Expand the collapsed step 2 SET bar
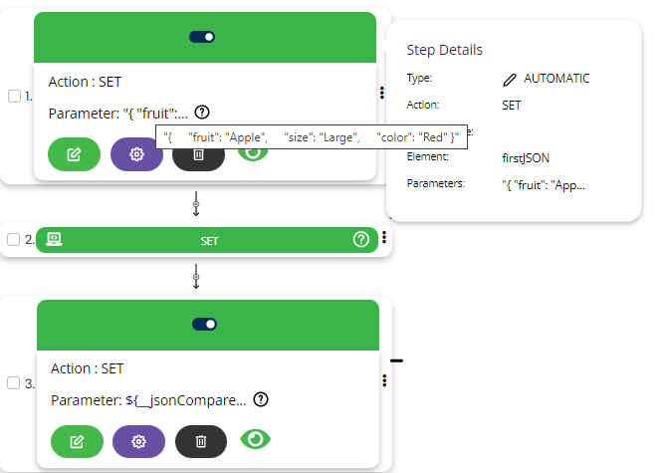Viewport: 663px width, 473px height. tap(209, 240)
